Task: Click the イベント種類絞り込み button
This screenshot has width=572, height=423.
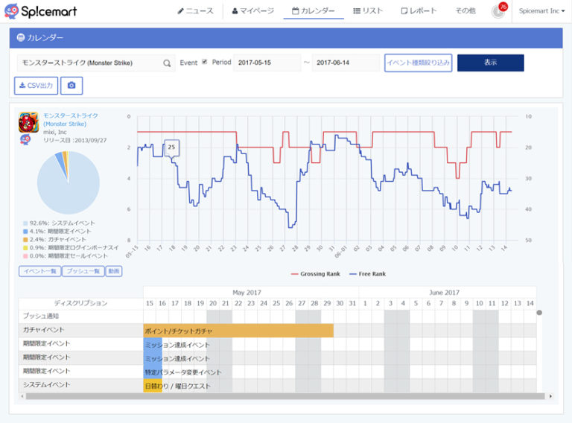Action: [418, 63]
